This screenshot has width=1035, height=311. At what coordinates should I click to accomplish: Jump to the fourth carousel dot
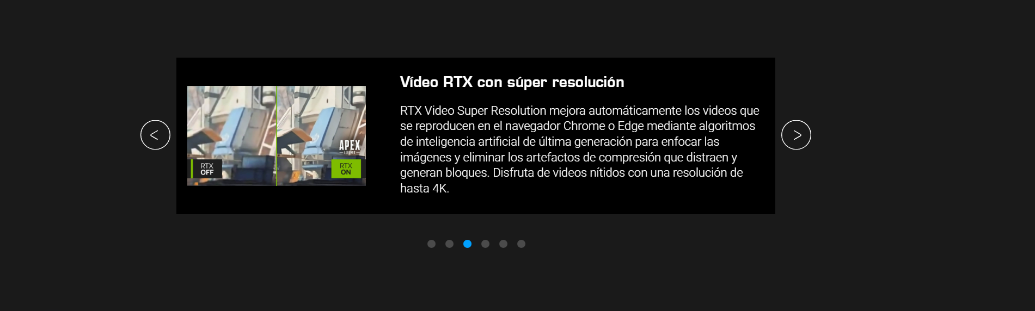485,244
